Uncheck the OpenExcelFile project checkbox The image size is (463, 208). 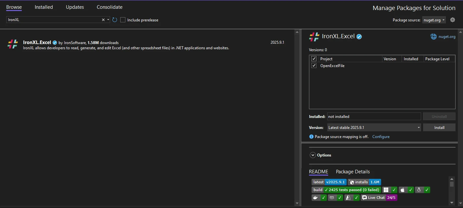314,65
